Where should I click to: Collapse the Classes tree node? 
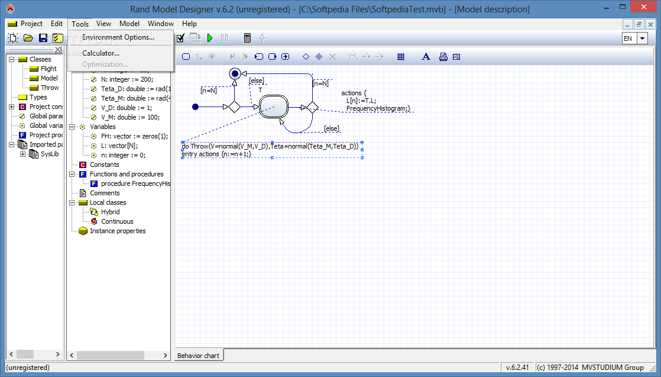click(12, 59)
